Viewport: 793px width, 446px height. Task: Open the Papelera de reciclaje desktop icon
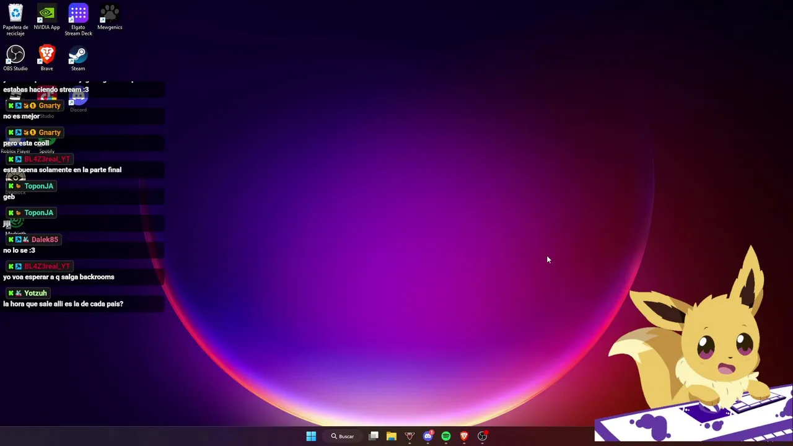(15, 20)
